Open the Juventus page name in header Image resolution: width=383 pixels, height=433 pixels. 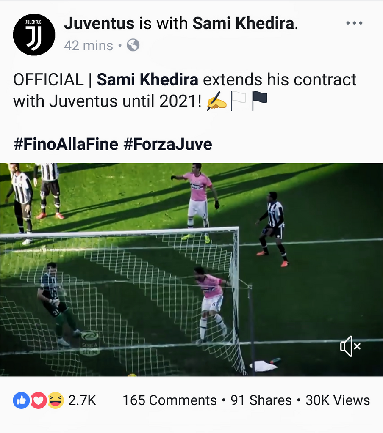click(99, 23)
